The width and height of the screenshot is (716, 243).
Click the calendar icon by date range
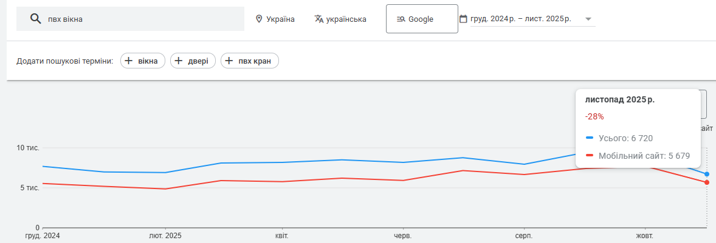point(463,19)
